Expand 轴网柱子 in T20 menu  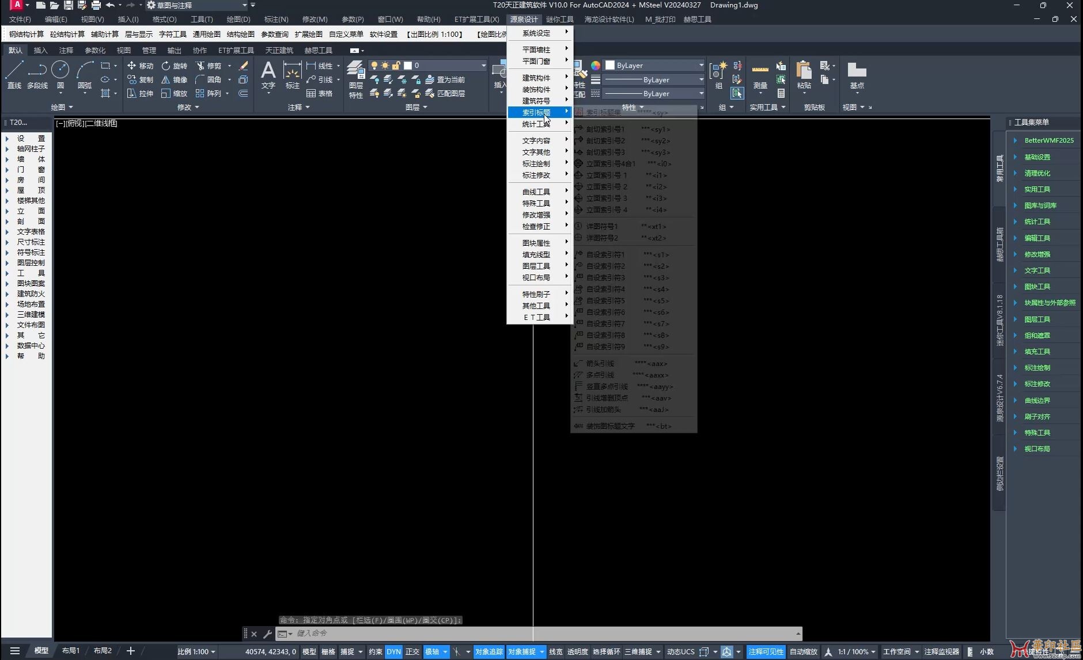pyautogui.click(x=31, y=148)
